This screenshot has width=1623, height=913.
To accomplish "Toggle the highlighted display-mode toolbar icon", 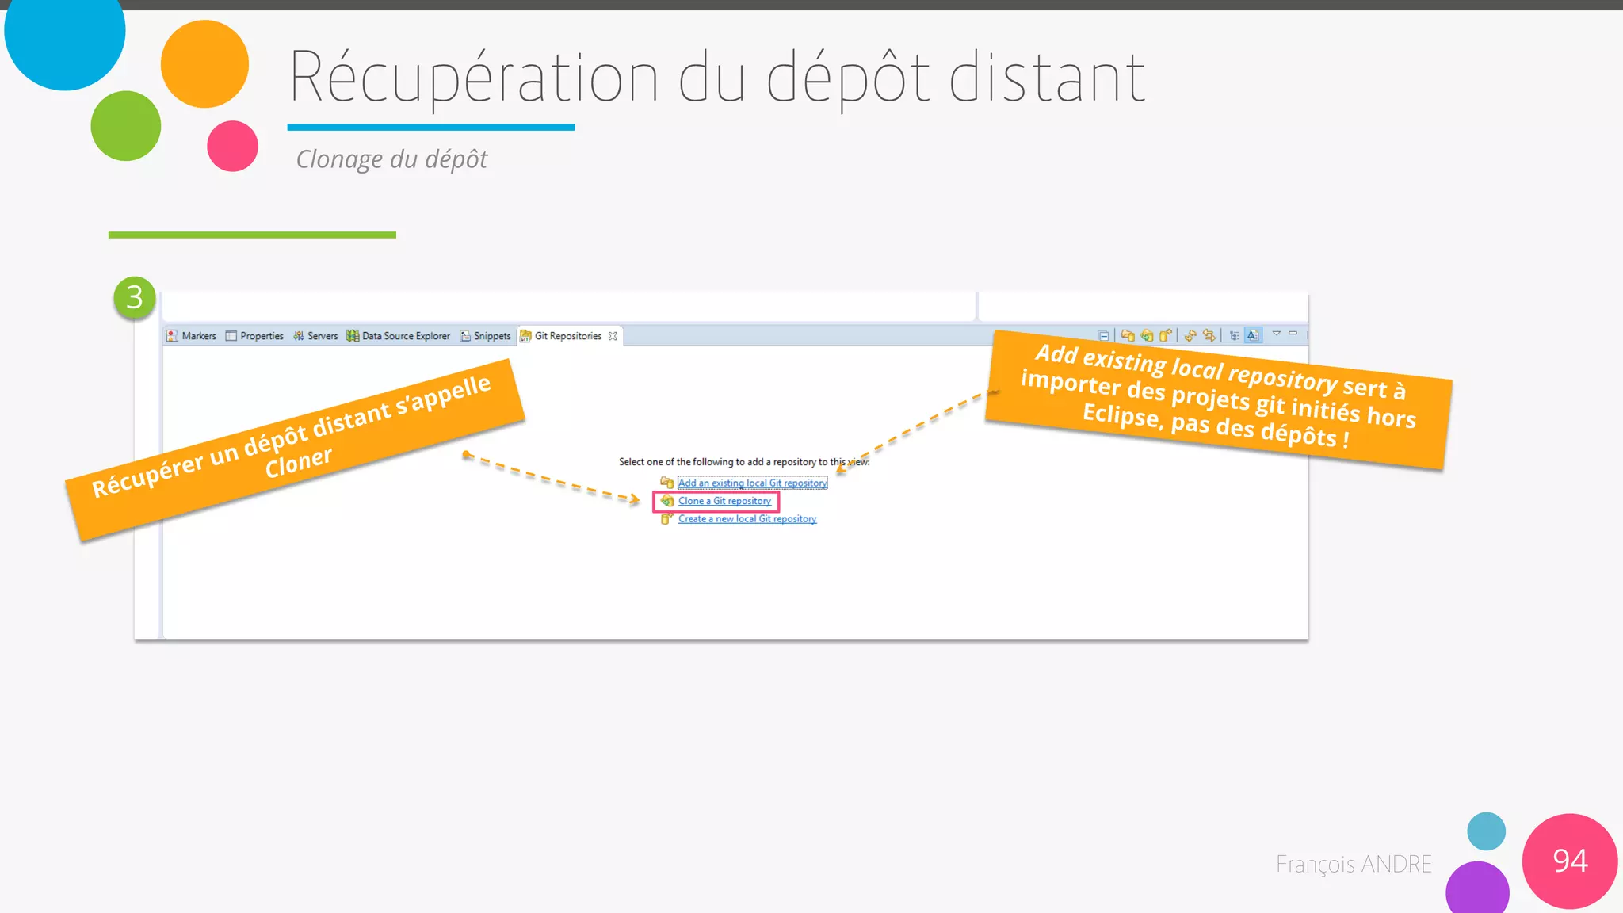I will (1253, 335).
